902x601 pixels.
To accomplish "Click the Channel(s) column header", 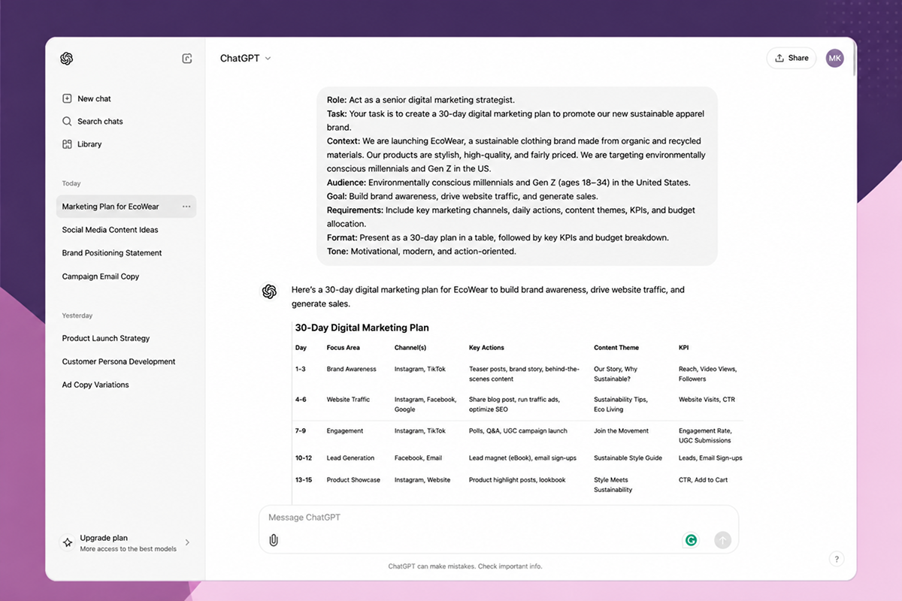I will click(x=410, y=348).
